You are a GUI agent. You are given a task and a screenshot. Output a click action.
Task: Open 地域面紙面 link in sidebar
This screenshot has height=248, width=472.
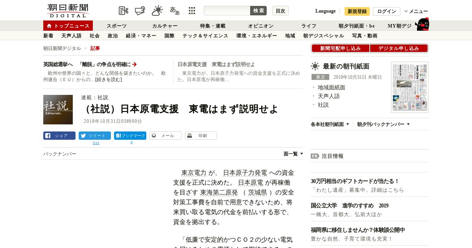pyautogui.click(x=332, y=87)
